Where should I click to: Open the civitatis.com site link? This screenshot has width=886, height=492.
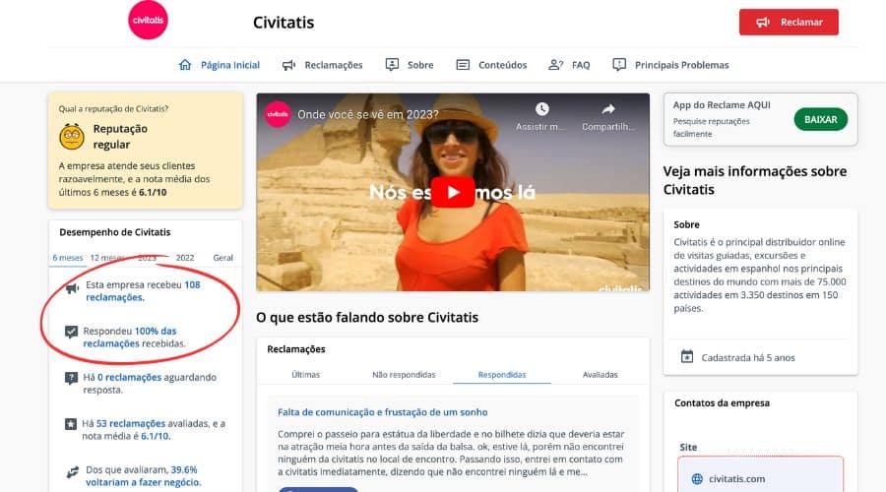click(736, 479)
